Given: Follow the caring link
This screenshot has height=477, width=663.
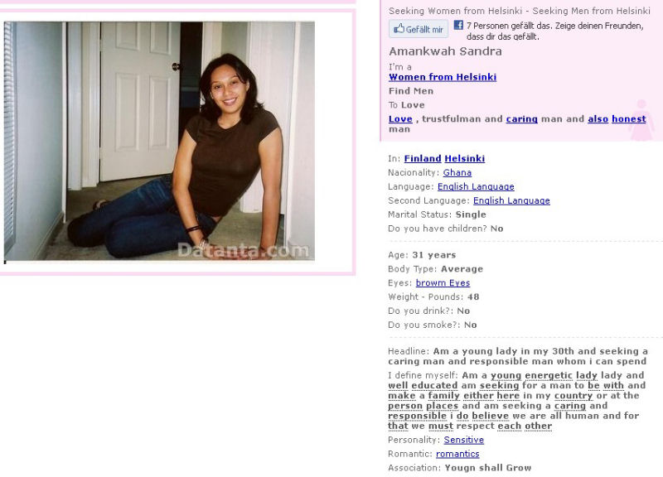Looking at the screenshot, I should pyautogui.click(x=522, y=119).
